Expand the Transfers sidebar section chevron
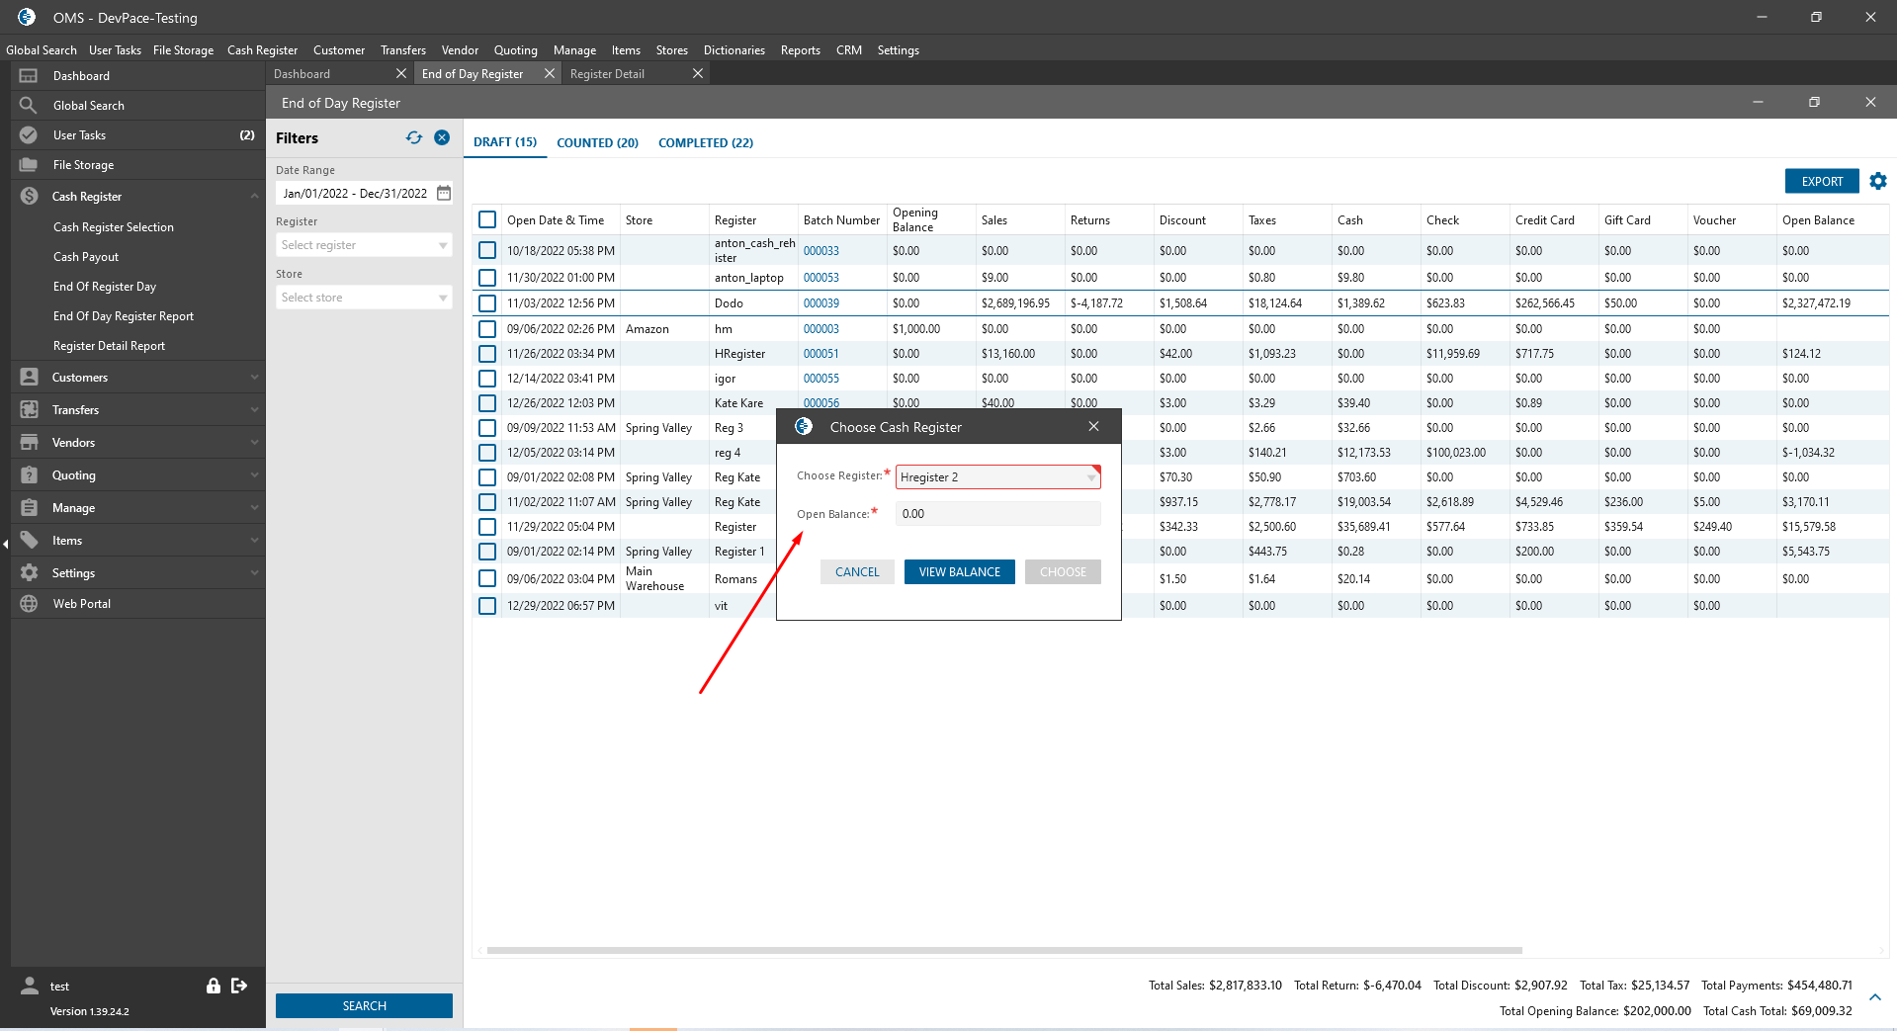The width and height of the screenshot is (1897, 1031). [254, 410]
